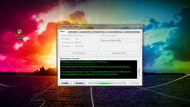Click the Installed 'Yes' value

point(77,39)
